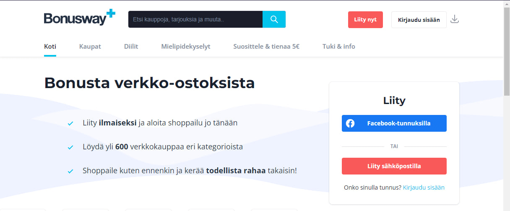The image size is (510, 211).
Task: Focus the 'Etsi kauppoja' search field
Action: point(195,19)
